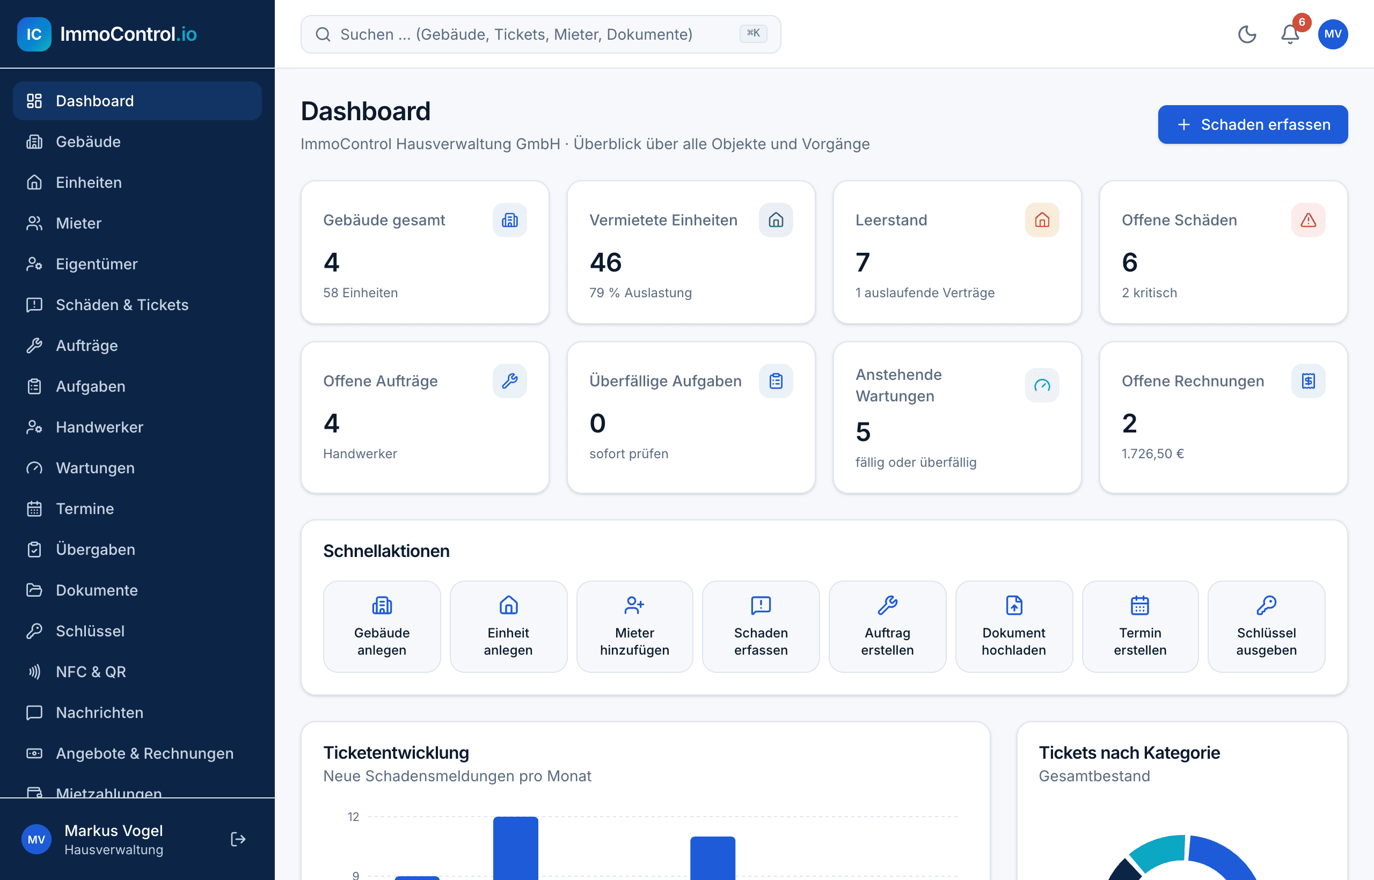
Task: Click the Schaden erfassen quick action tile
Action: click(x=761, y=626)
